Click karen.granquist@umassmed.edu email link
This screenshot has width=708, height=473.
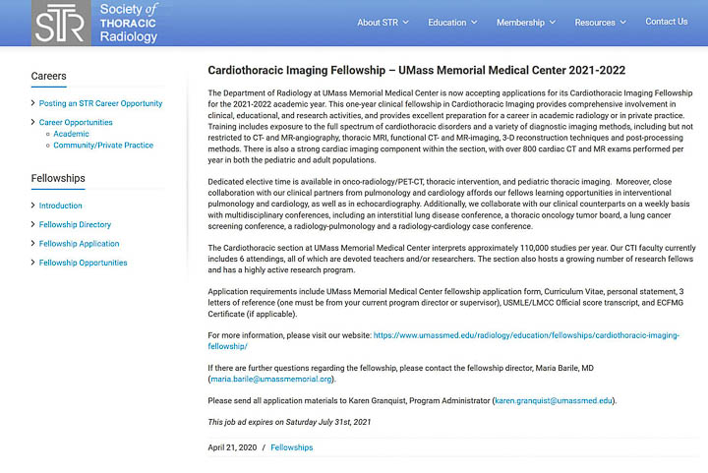554,401
